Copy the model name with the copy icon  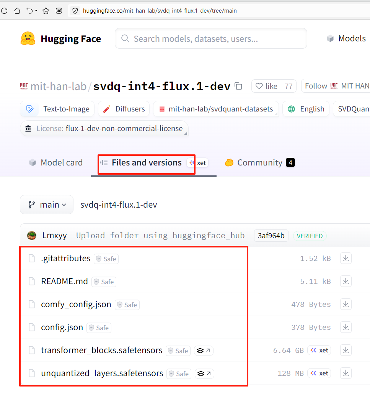pyautogui.click(x=238, y=86)
